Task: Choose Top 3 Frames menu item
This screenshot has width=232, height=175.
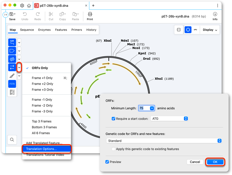Action: pos(46,121)
